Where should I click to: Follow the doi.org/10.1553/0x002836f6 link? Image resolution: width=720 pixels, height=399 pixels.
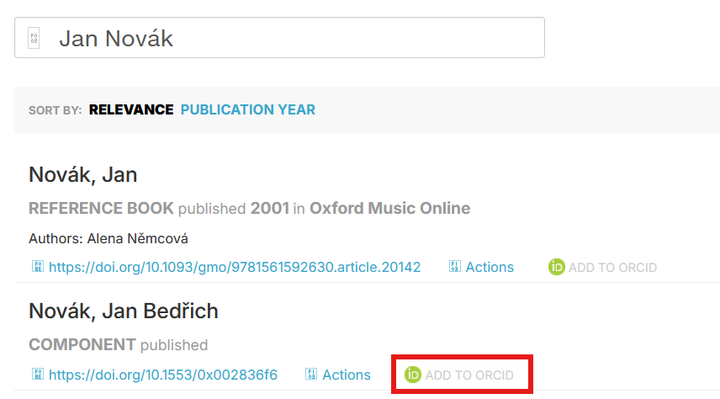tap(163, 375)
